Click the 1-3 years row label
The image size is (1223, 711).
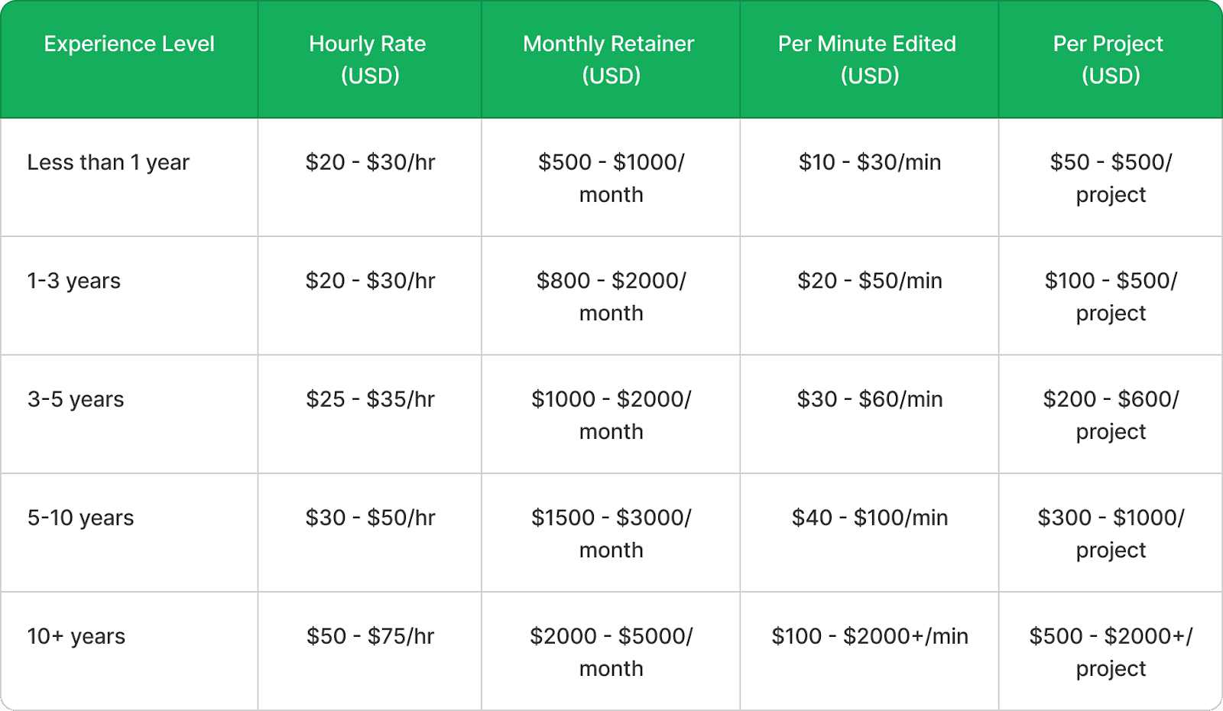coord(74,281)
